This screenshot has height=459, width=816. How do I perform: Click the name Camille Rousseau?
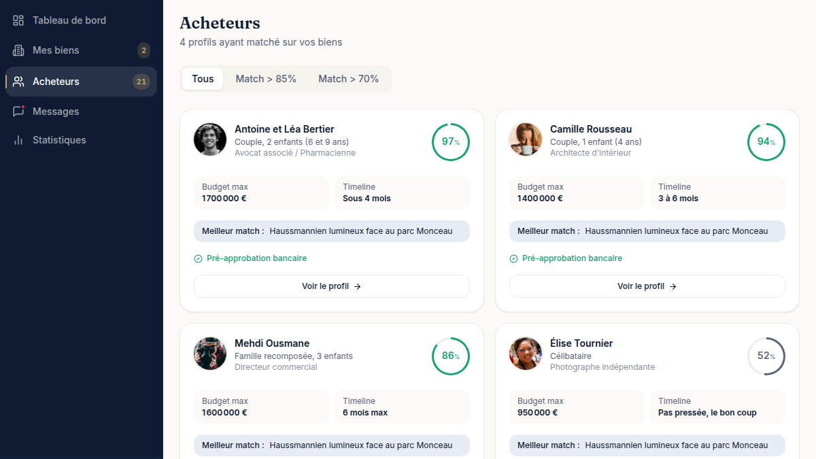591,129
